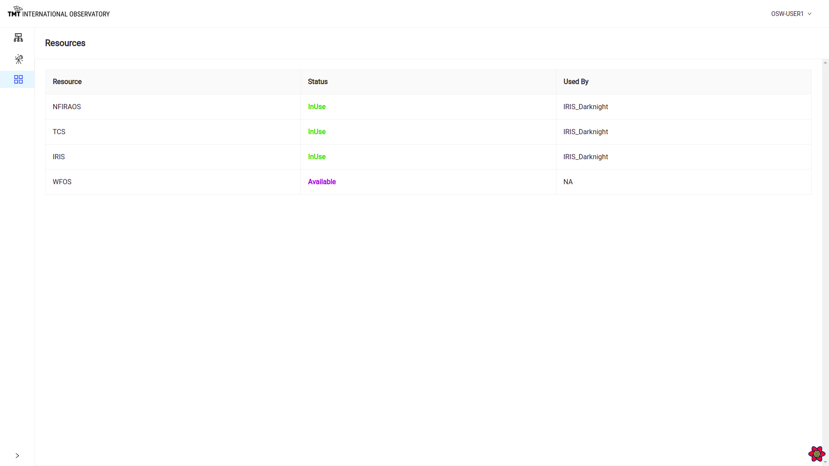The image size is (829, 466).
Task: Click the dashboard grid icon in sidebar
Action: pos(18,80)
